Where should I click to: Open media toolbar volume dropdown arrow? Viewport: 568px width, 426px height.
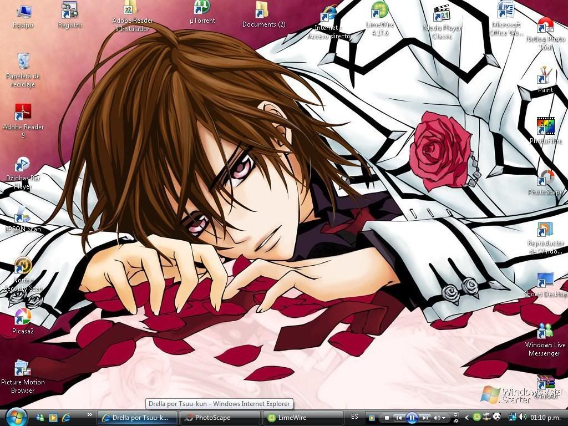[444, 418]
